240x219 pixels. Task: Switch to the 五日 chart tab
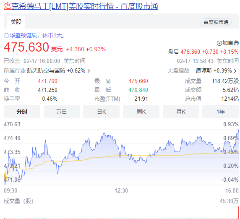tap(62, 112)
